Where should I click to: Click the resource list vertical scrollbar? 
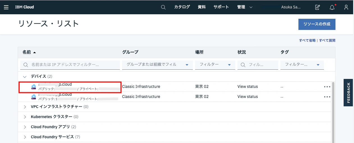point(333,112)
